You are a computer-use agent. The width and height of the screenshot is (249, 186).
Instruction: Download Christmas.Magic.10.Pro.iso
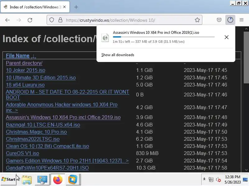click(x=36, y=132)
